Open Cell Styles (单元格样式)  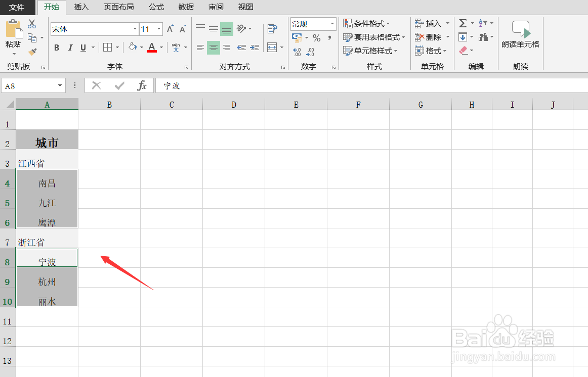click(x=370, y=51)
